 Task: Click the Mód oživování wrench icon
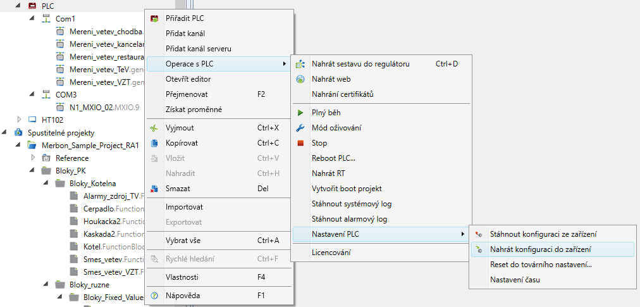tap(300, 128)
